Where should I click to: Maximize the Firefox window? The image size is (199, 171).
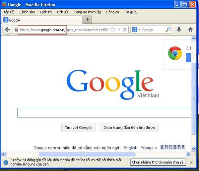click(185, 4)
